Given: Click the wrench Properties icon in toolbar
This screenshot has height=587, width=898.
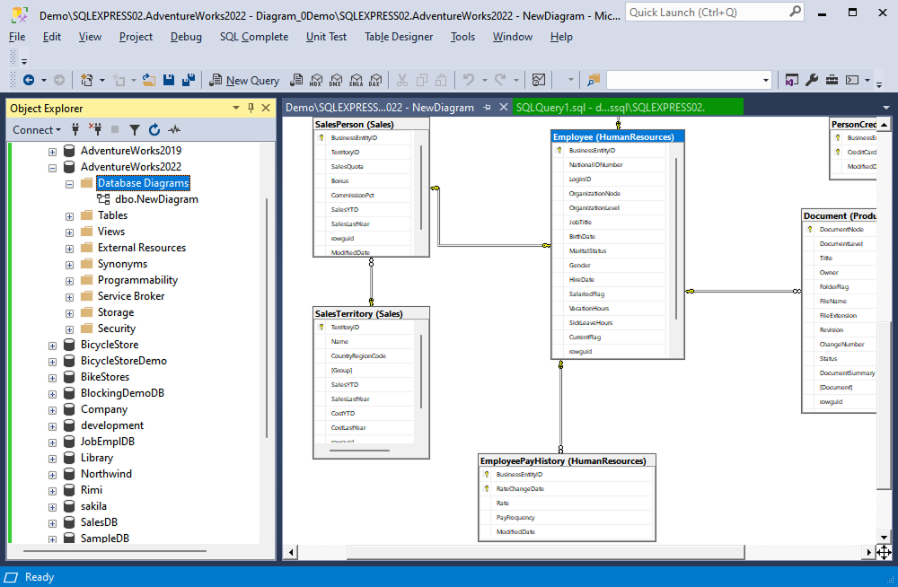Looking at the screenshot, I should tap(812, 80).
